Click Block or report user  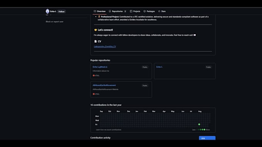[x=54, y=21]
